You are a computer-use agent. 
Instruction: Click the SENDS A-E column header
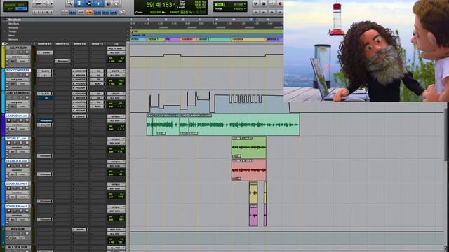click(x=80, y=43)
